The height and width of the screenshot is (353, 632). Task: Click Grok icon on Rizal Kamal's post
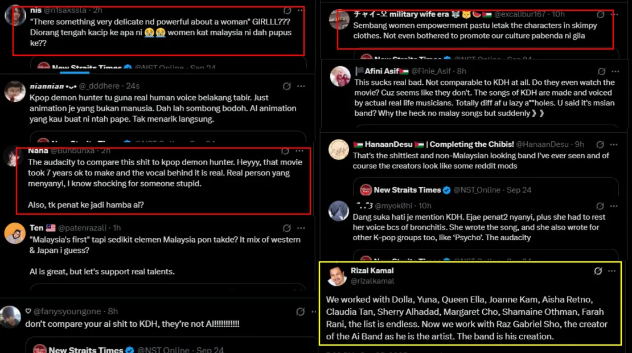click(x=598, y=271)
